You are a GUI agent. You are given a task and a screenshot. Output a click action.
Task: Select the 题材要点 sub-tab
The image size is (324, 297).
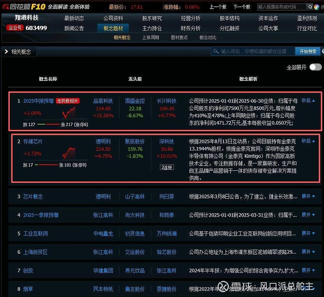[x=179, y=38]
